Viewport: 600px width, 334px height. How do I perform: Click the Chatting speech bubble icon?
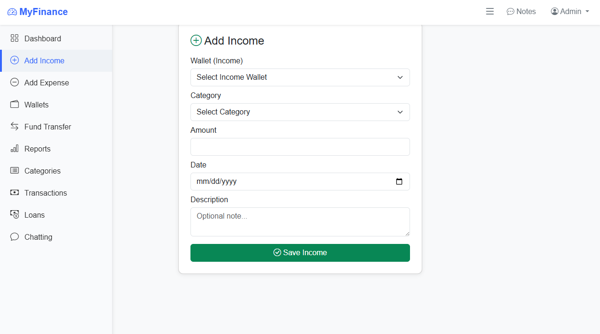point(15,237)
